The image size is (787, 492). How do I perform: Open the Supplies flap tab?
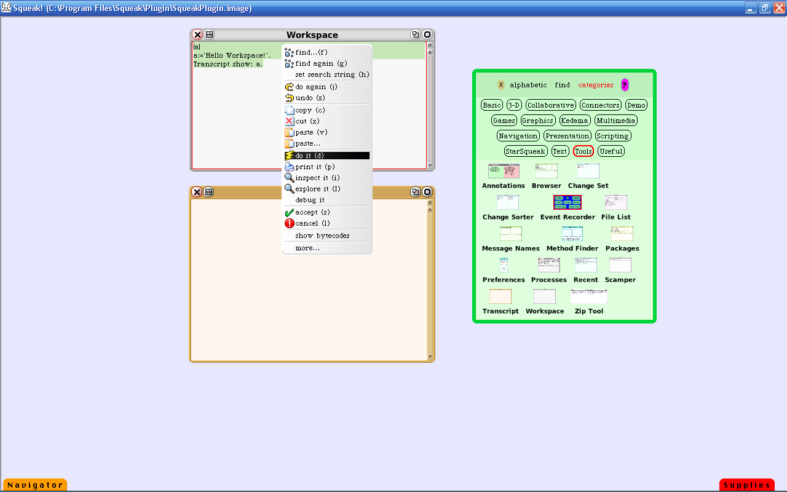coord(747,485)
